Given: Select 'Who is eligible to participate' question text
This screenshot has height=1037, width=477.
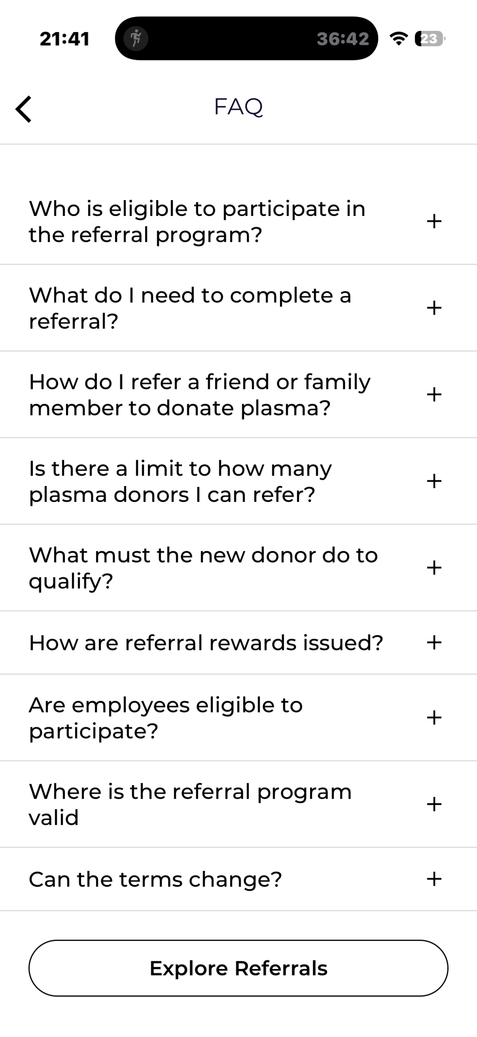Looking at the screenshot, I should coord(197,222).
